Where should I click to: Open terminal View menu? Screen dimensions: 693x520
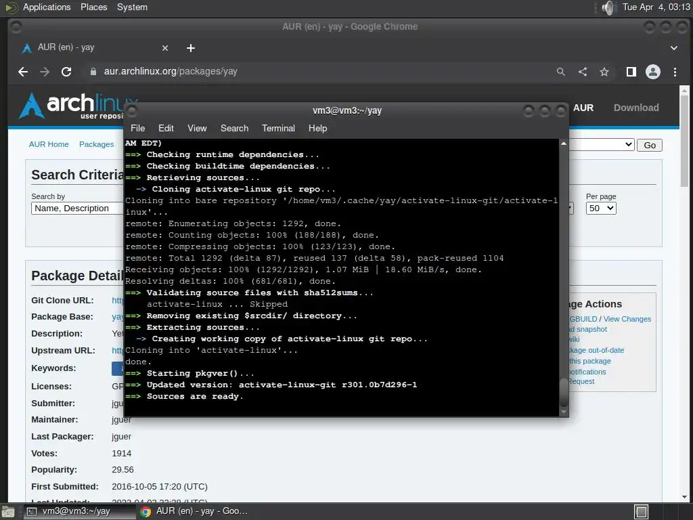(x=197, y=128)
